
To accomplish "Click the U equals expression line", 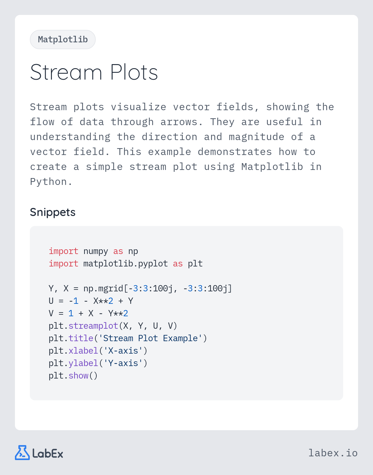I will point(91,301).
